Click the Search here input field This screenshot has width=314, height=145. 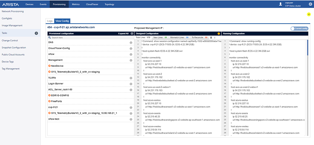[x=91, y=38]
